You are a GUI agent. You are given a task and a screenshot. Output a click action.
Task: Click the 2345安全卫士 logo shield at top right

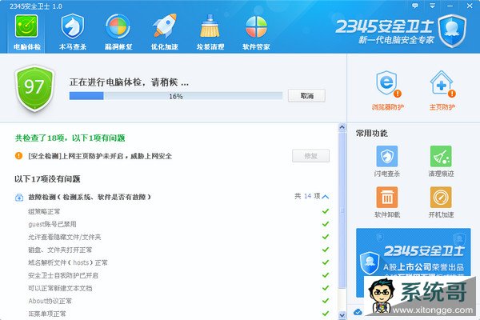click(x=452, y=30)
